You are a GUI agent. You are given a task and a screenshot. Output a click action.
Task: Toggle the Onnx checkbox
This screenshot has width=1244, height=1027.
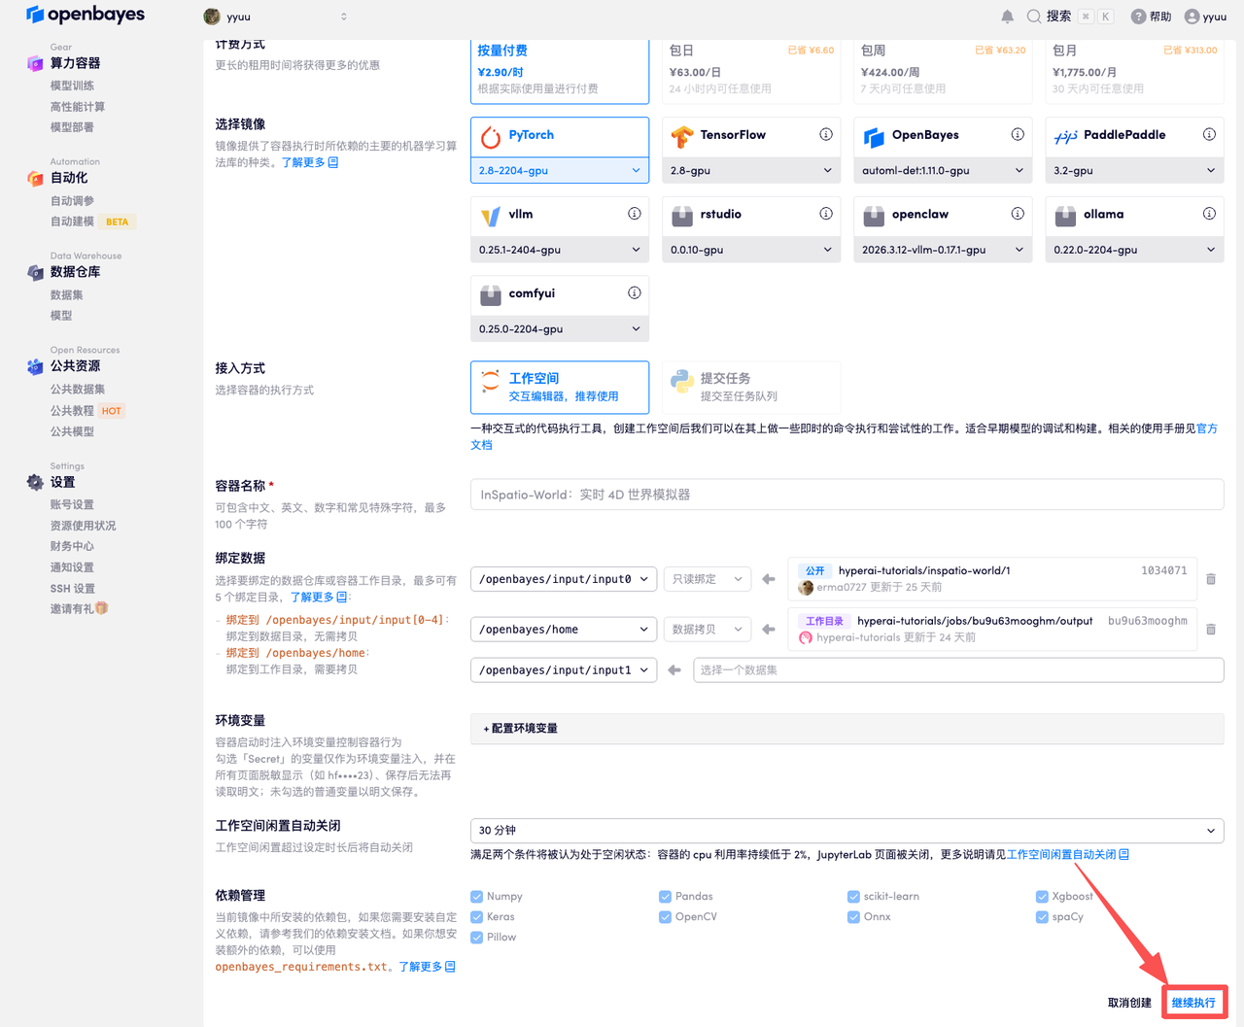853,917
